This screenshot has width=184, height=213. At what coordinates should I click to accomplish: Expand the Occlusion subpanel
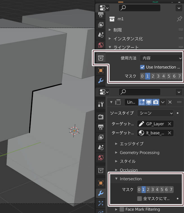tap(116, 170)
